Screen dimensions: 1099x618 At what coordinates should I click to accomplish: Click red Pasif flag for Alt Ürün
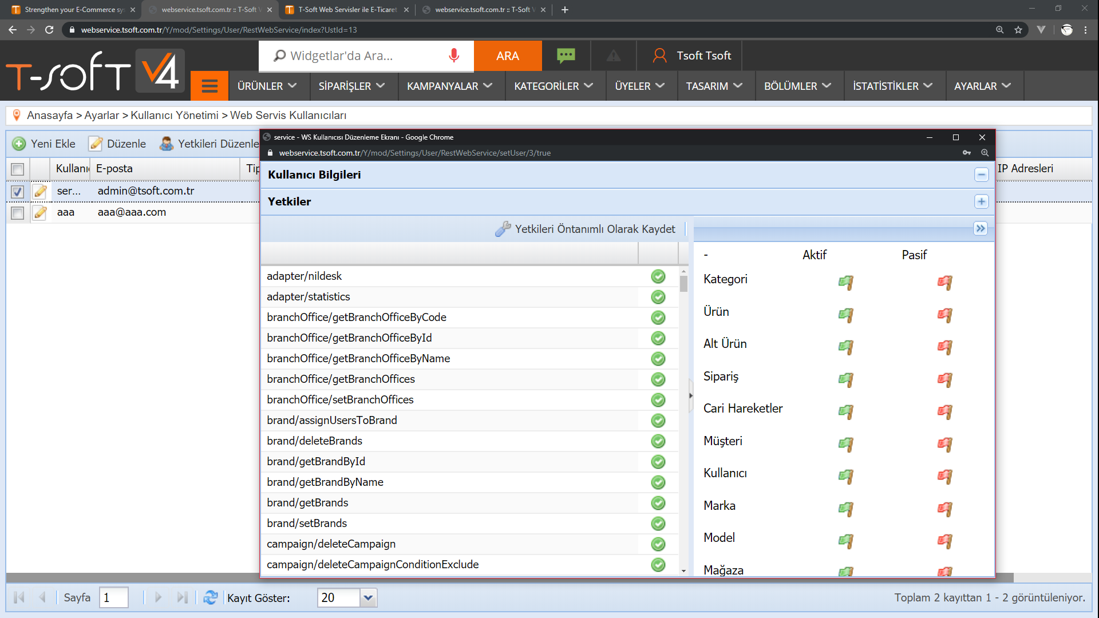coord(944,347)
